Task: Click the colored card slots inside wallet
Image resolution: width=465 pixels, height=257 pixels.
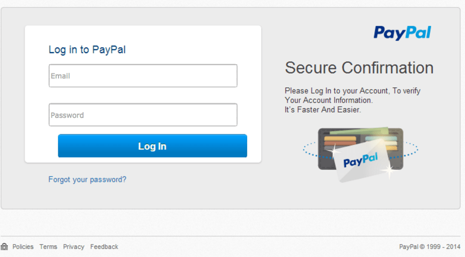Action: 340,142
